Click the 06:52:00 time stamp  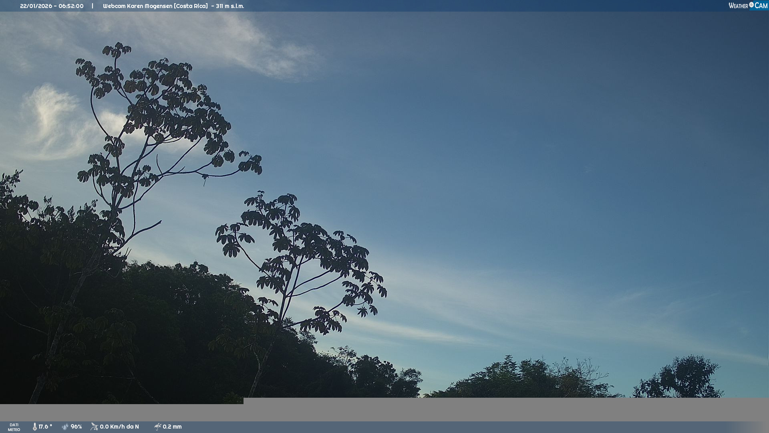(x=71, y=6)
